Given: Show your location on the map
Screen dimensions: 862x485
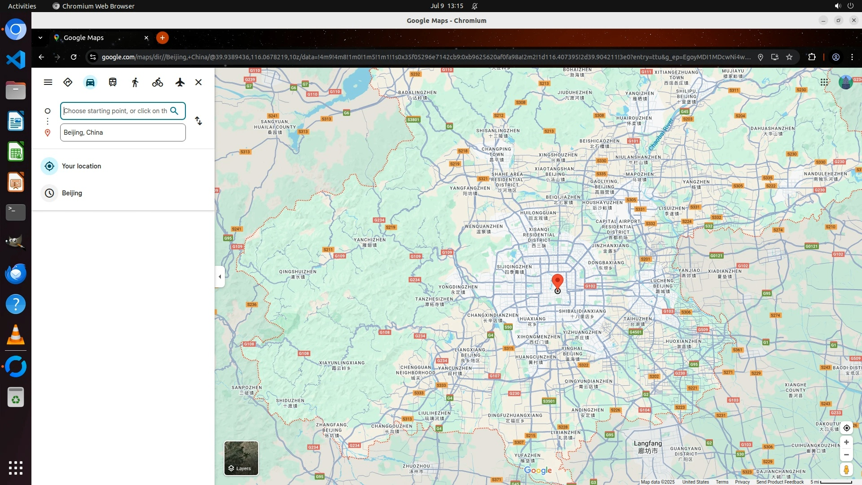Looking at the screenshot, I should click(x=846, y=428).
